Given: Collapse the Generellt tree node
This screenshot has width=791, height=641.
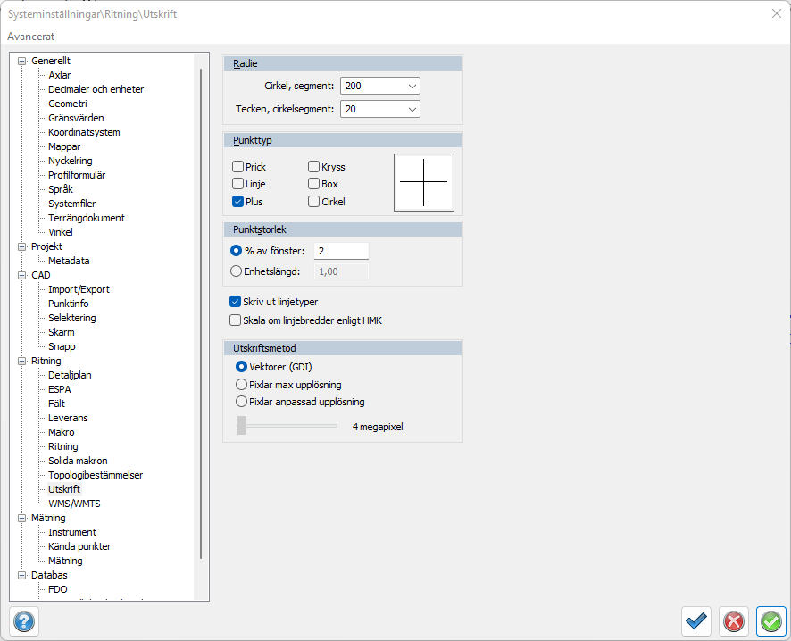Looking at the screenshot, I should [22, 61].
